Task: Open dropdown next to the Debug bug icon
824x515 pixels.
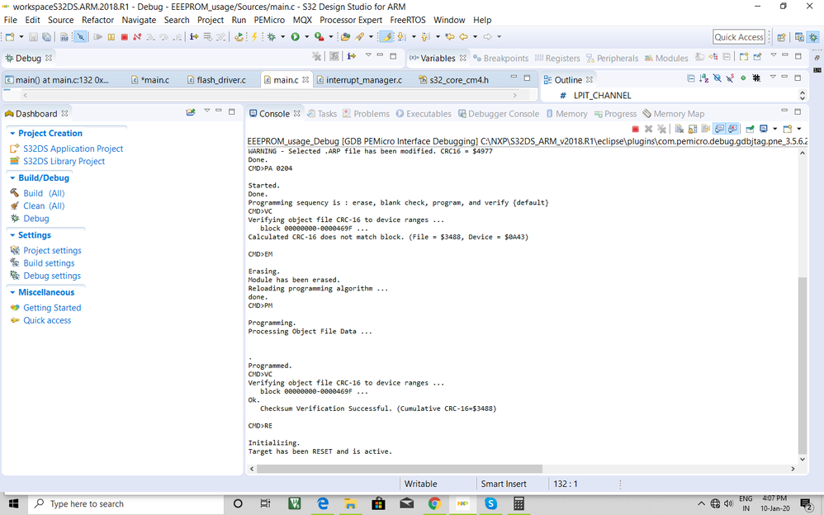Action: pyautogui.click(x=282, y=37)
